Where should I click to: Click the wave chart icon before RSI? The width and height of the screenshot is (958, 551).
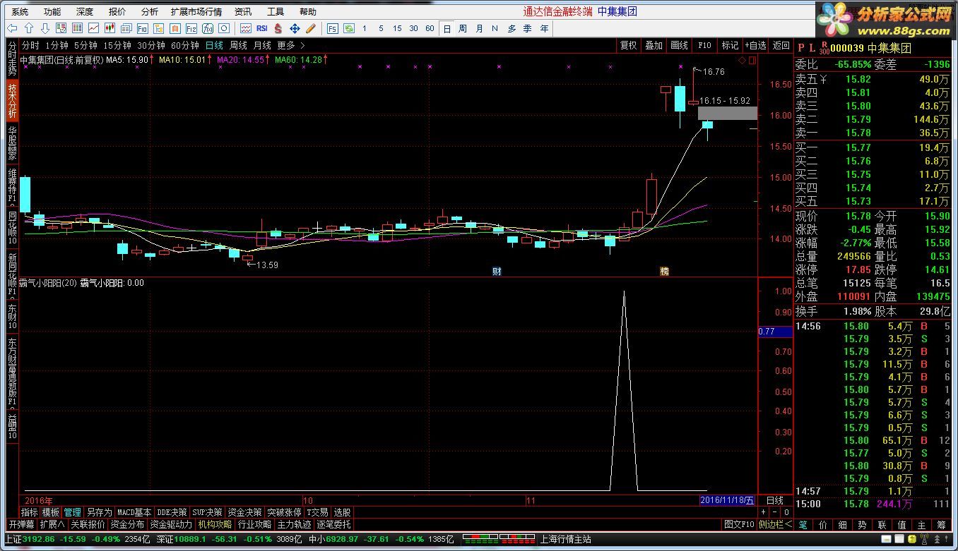246,28
